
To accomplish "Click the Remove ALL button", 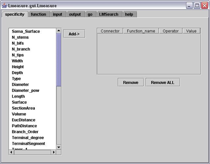I will tap(163, 82).
